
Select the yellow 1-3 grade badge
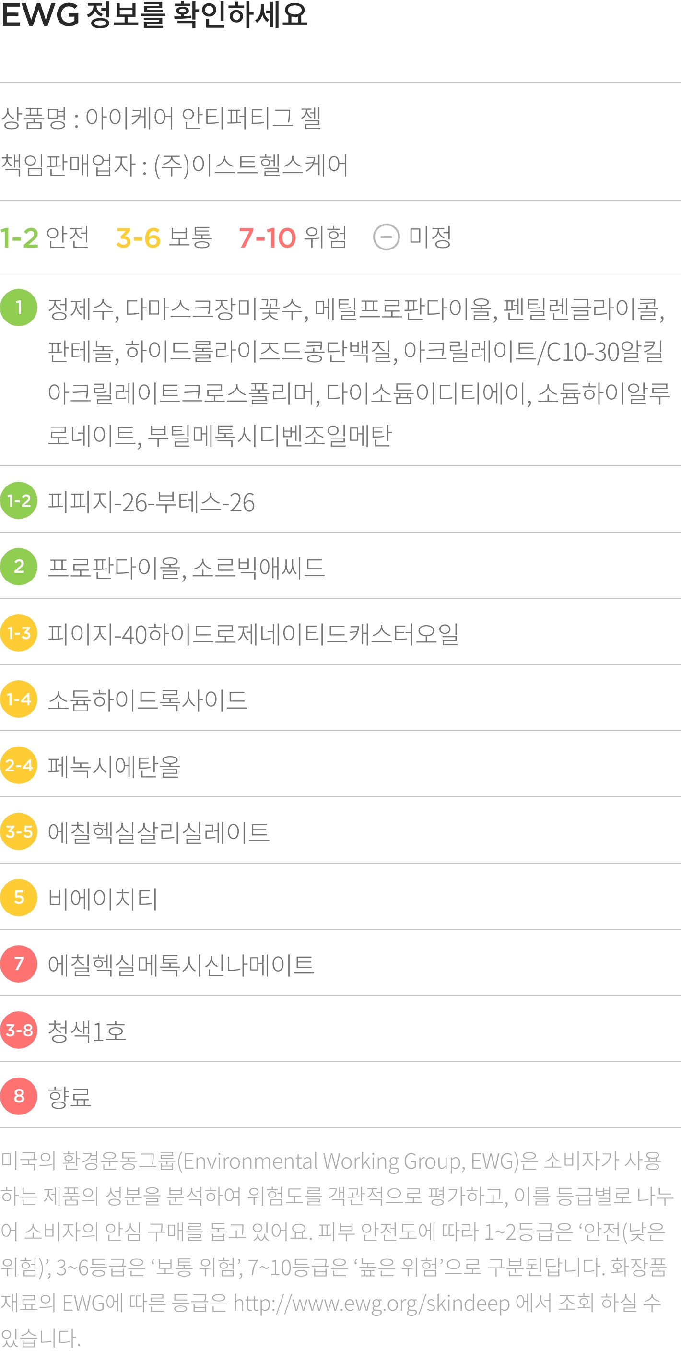click(19, 632)
